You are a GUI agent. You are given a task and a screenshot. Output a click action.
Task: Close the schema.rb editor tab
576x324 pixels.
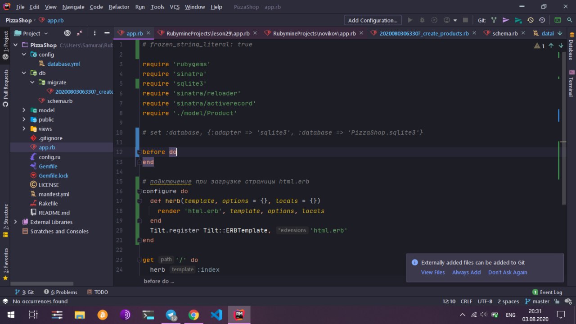click(x=523, y=33)
